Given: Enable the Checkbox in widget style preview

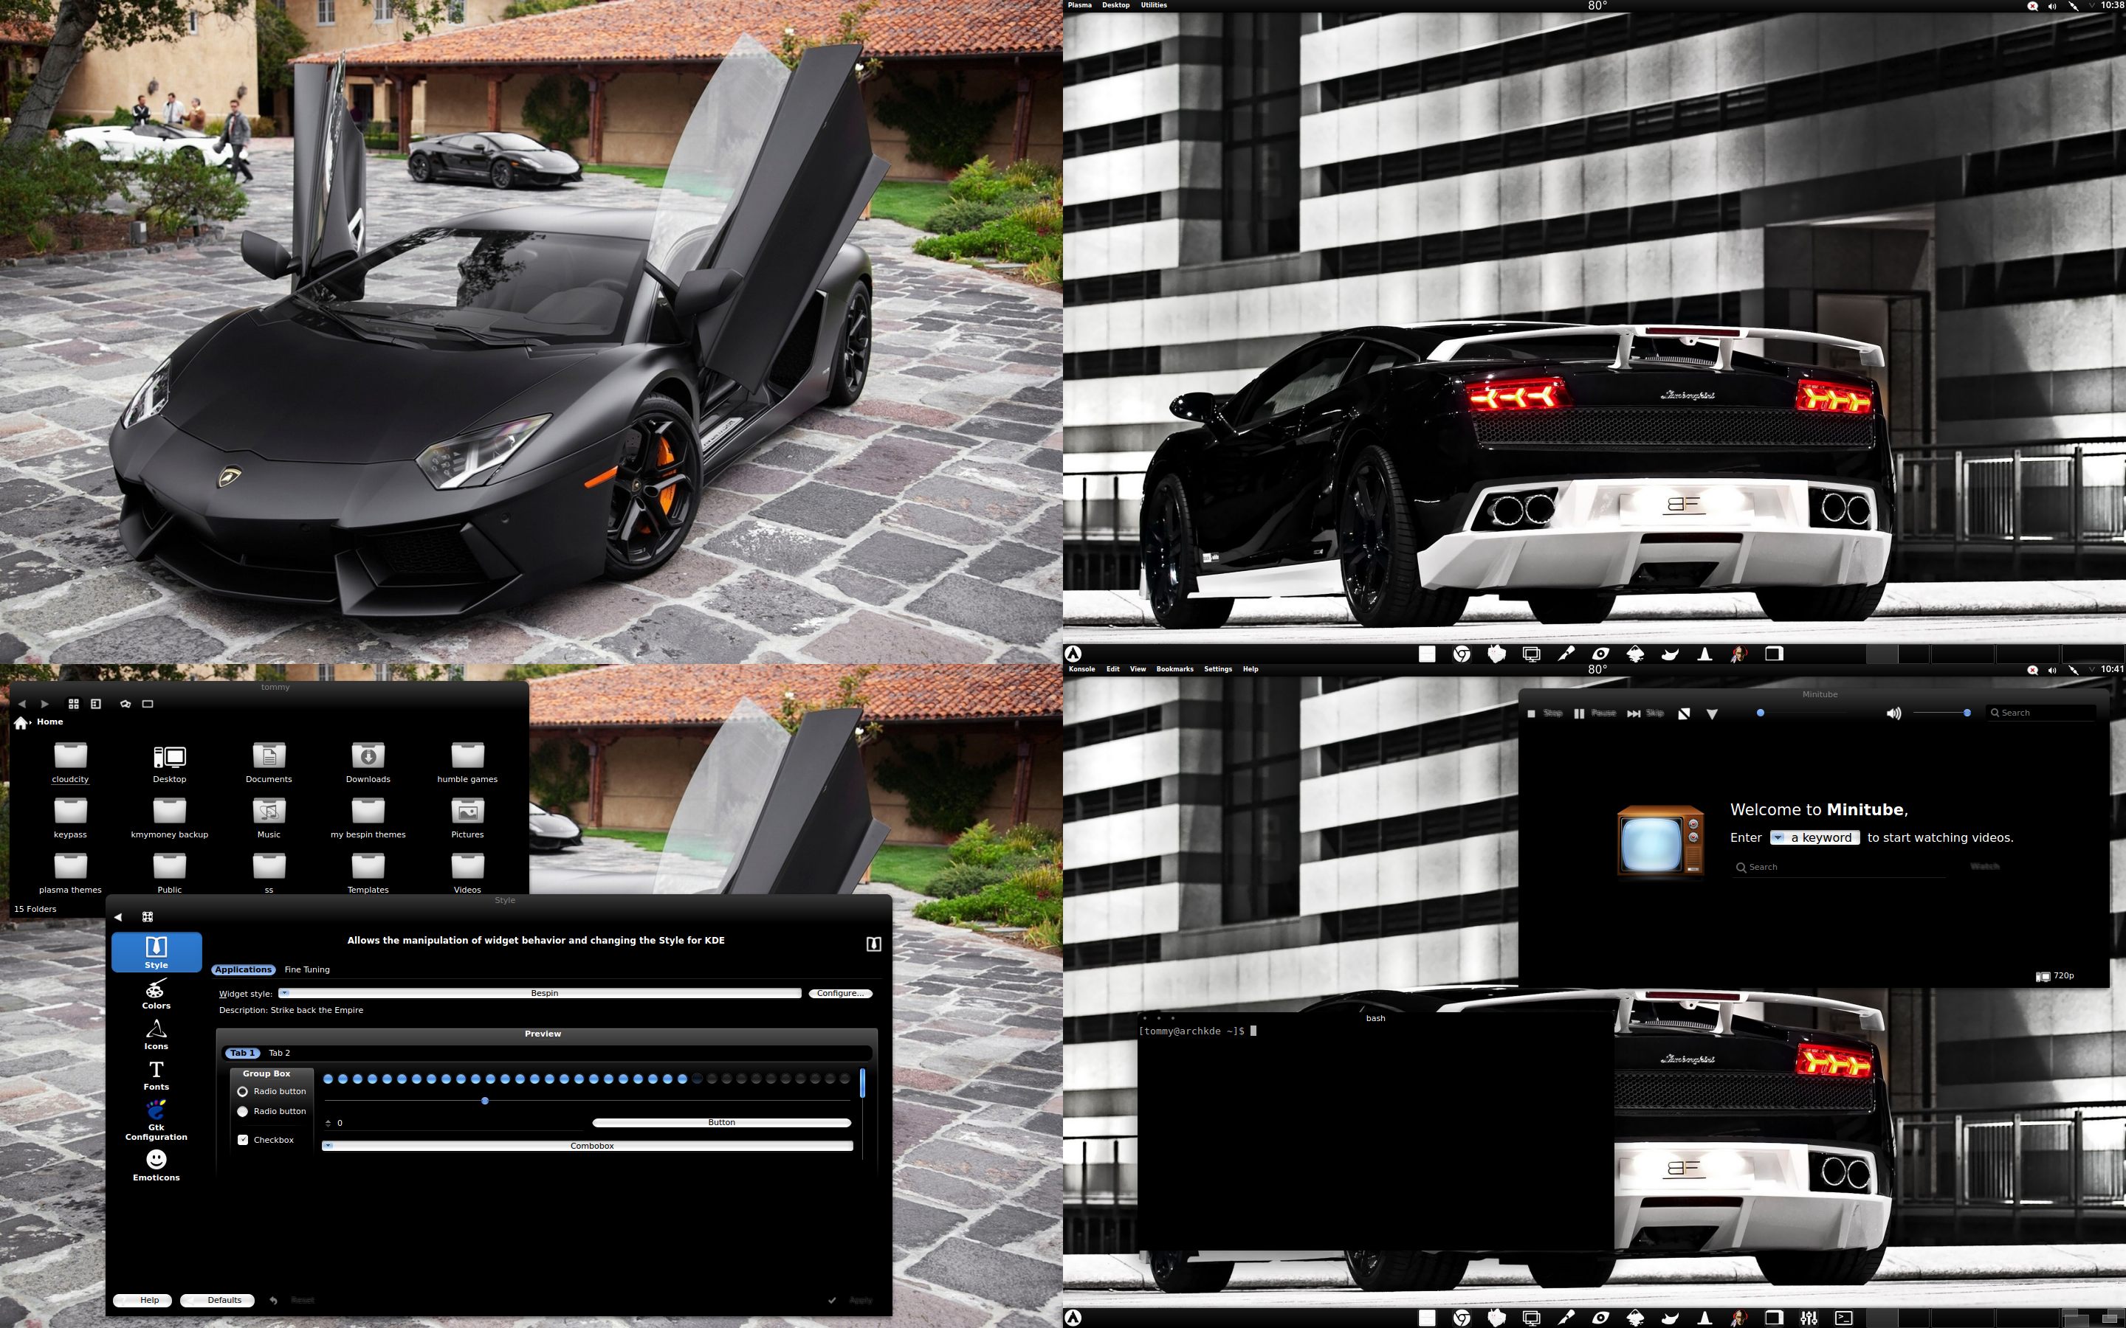Looking at the screenshot, I should (x=245, y=1140).
